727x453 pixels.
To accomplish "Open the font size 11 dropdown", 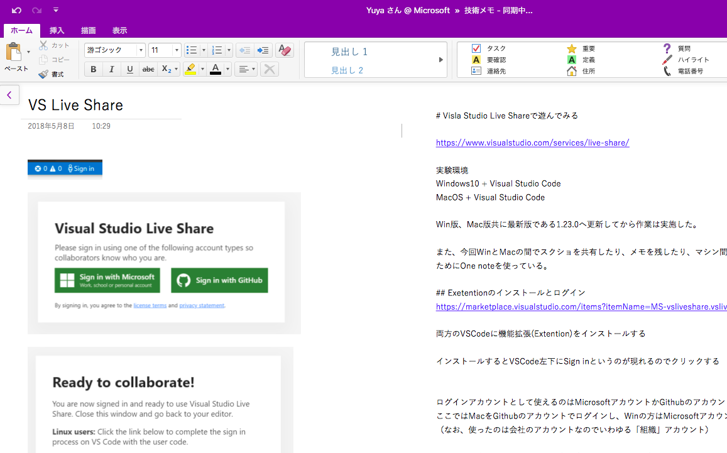I will pyautogui.click(x=177, y=50).
